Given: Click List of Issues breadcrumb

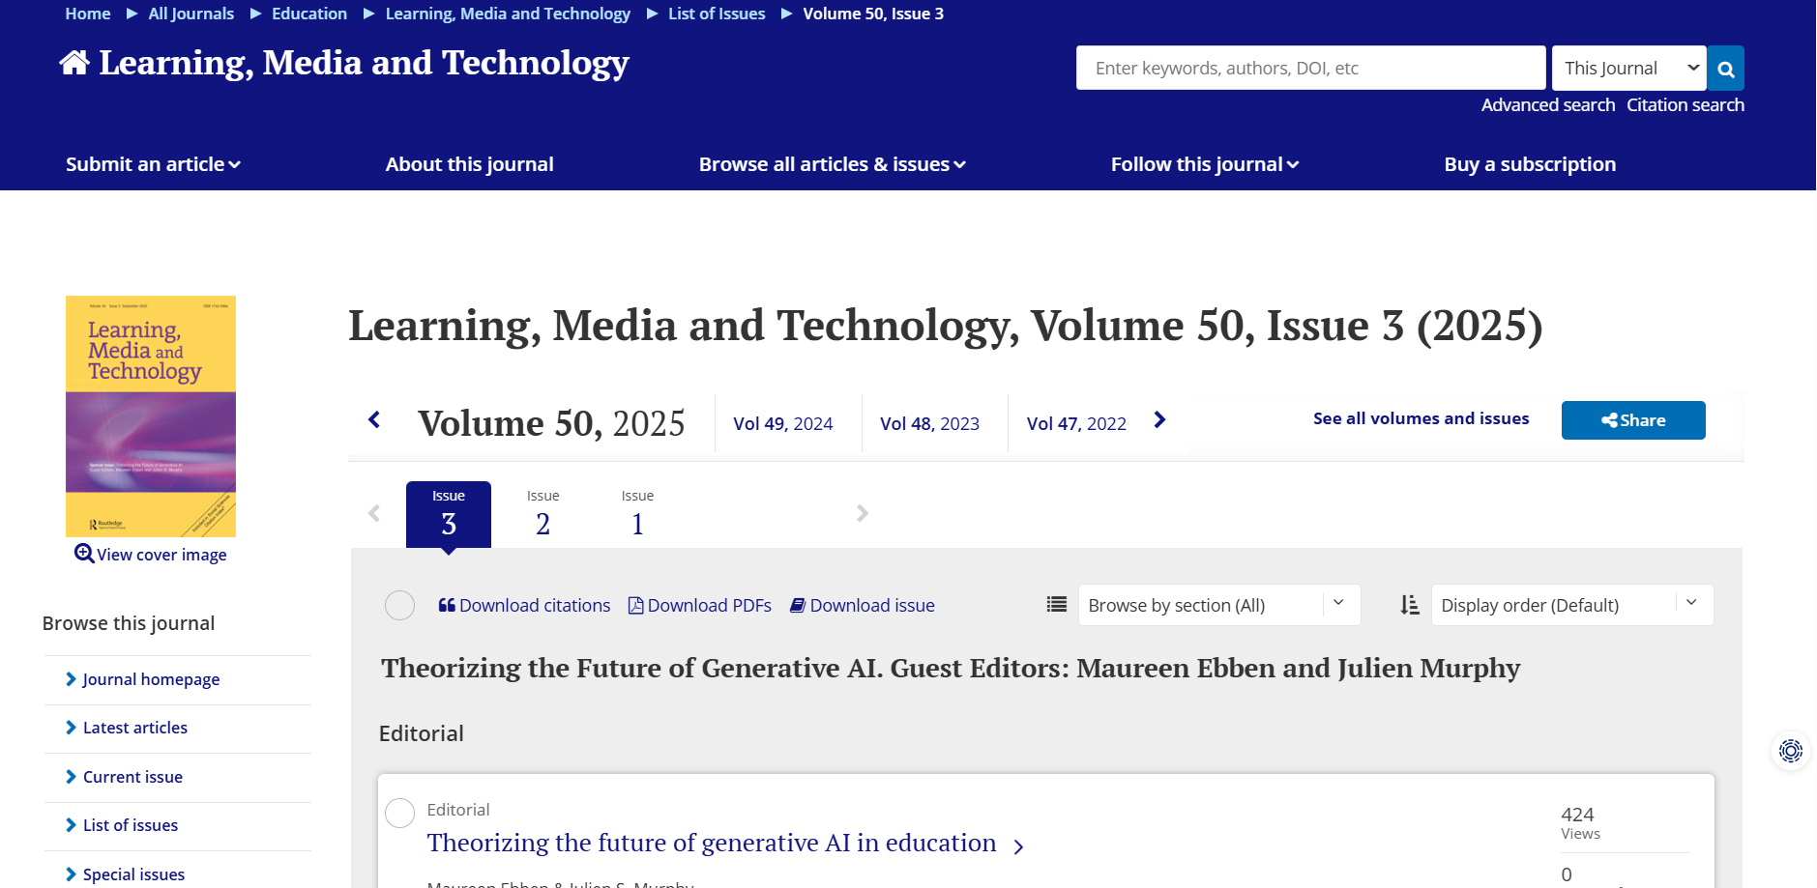Looking at the screenshot, I should [717, 14].
